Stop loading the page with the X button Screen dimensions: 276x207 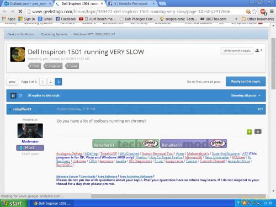(20, 12)
